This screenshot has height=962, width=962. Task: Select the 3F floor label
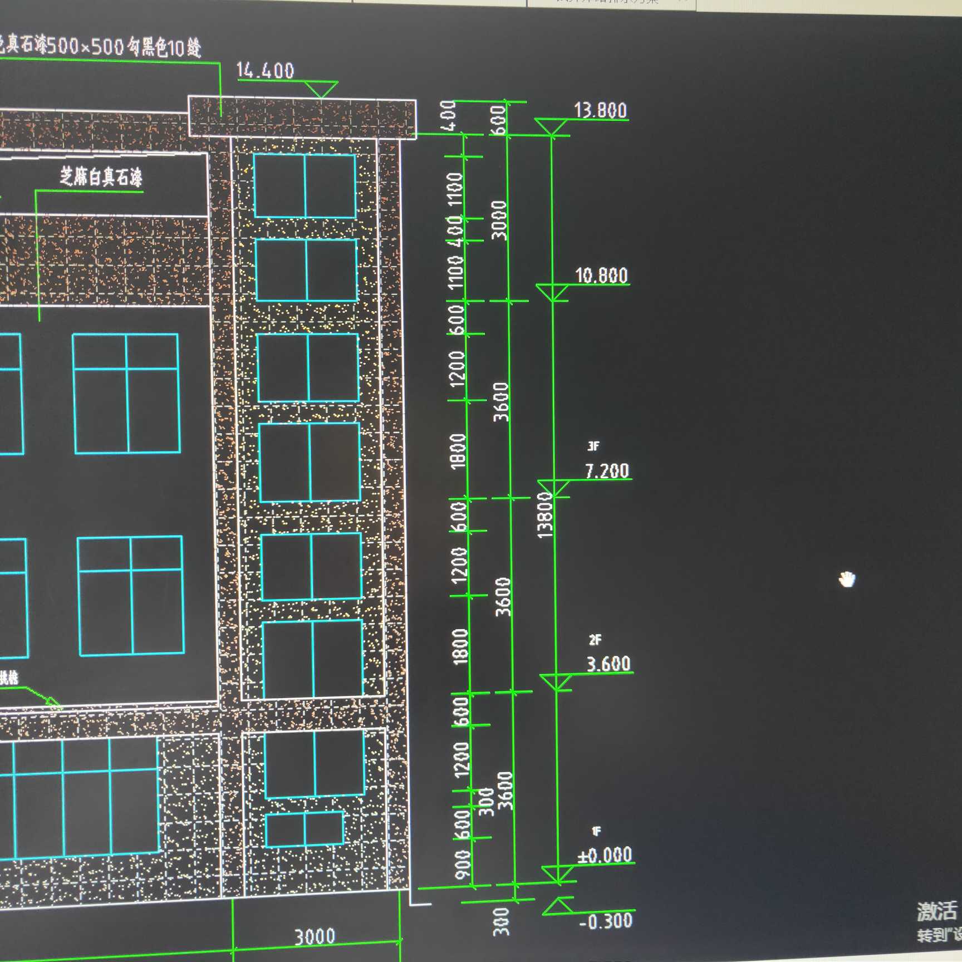(593, 446)
